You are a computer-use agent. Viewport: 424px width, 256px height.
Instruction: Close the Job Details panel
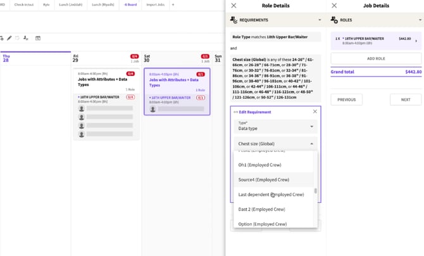pyautogui.click(x=334, y=6)
